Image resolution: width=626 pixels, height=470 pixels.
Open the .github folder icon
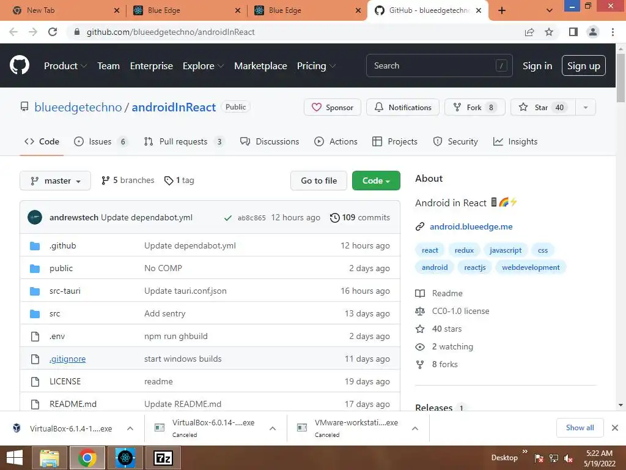point(35,246)
